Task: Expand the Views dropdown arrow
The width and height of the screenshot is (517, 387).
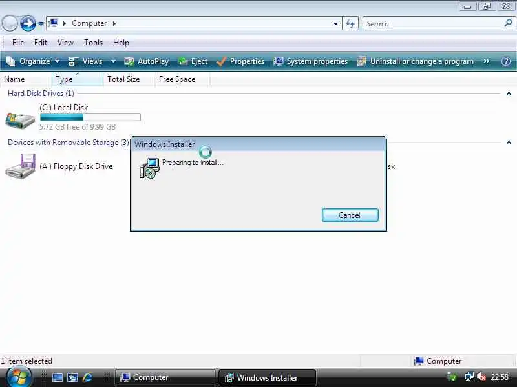Action: point(113,61)
